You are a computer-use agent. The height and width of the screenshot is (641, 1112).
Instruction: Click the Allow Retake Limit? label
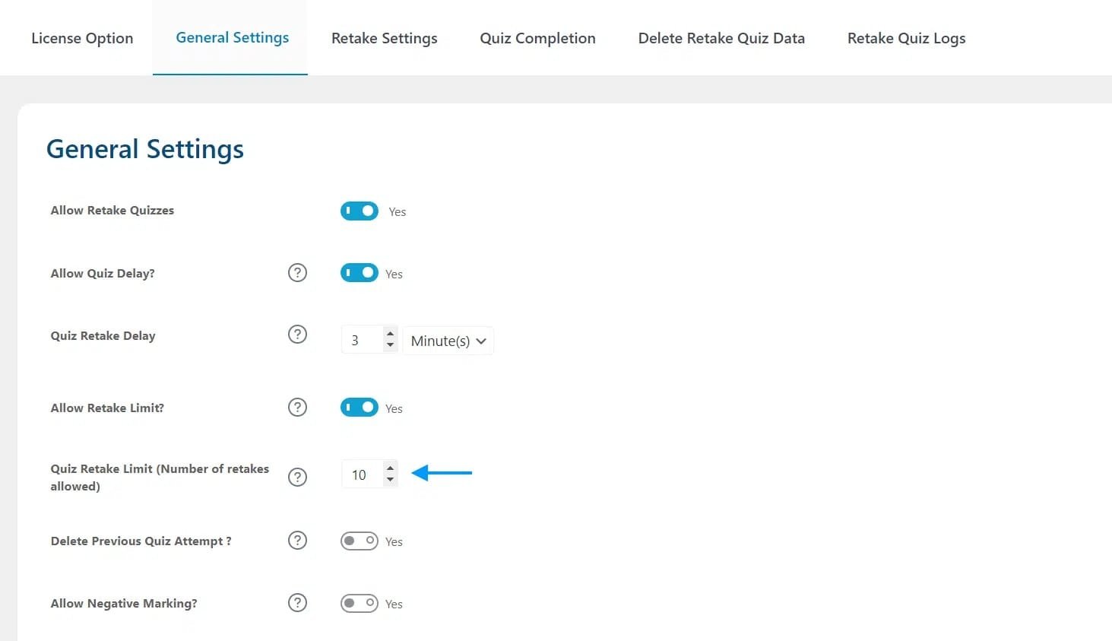coord(107,408)
